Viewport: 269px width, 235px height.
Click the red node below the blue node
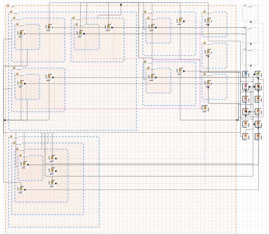[246, 87]
